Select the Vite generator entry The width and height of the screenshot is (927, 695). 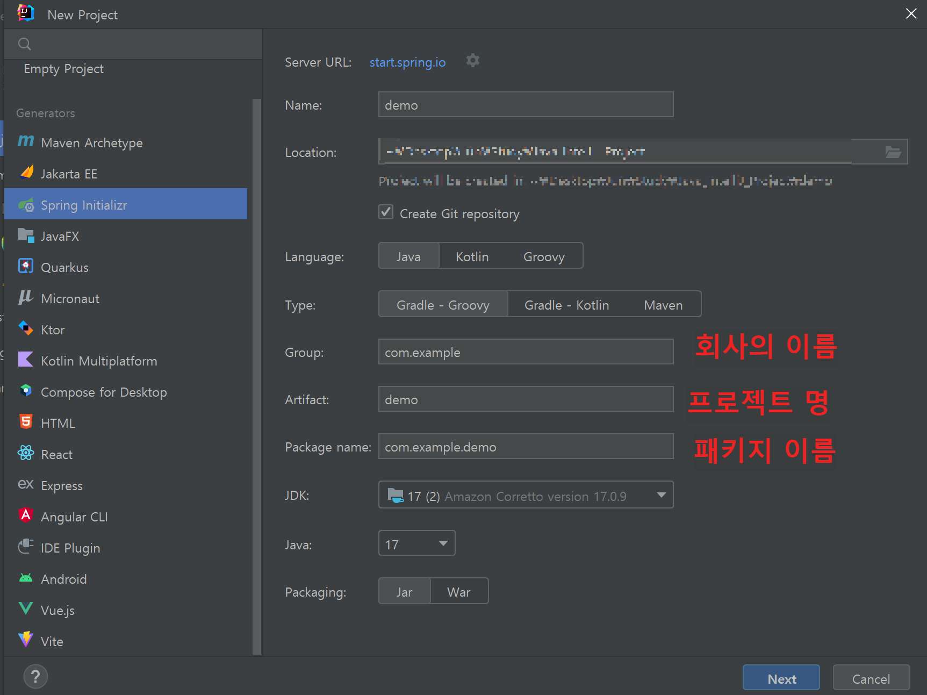126,641
